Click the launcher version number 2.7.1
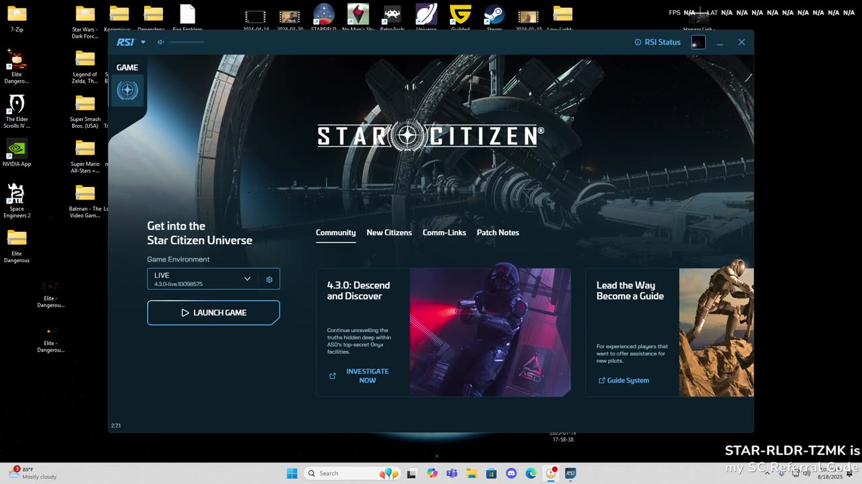The width and height of the screenshot is (862, 484). coord(116,426)
